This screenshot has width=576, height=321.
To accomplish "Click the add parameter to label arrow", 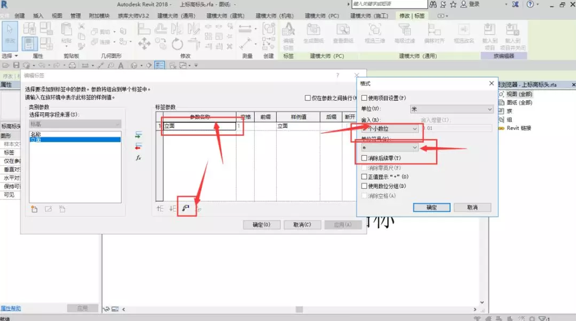I will click(x=139, y=134).
